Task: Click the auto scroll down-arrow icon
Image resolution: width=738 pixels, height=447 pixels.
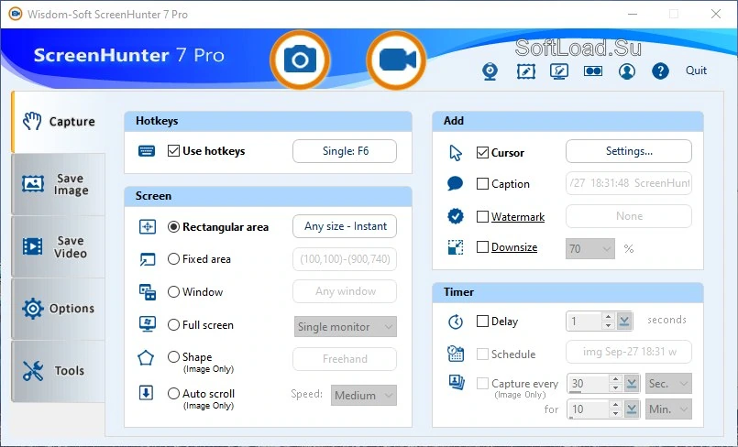Action: click(x=147, y=392)
